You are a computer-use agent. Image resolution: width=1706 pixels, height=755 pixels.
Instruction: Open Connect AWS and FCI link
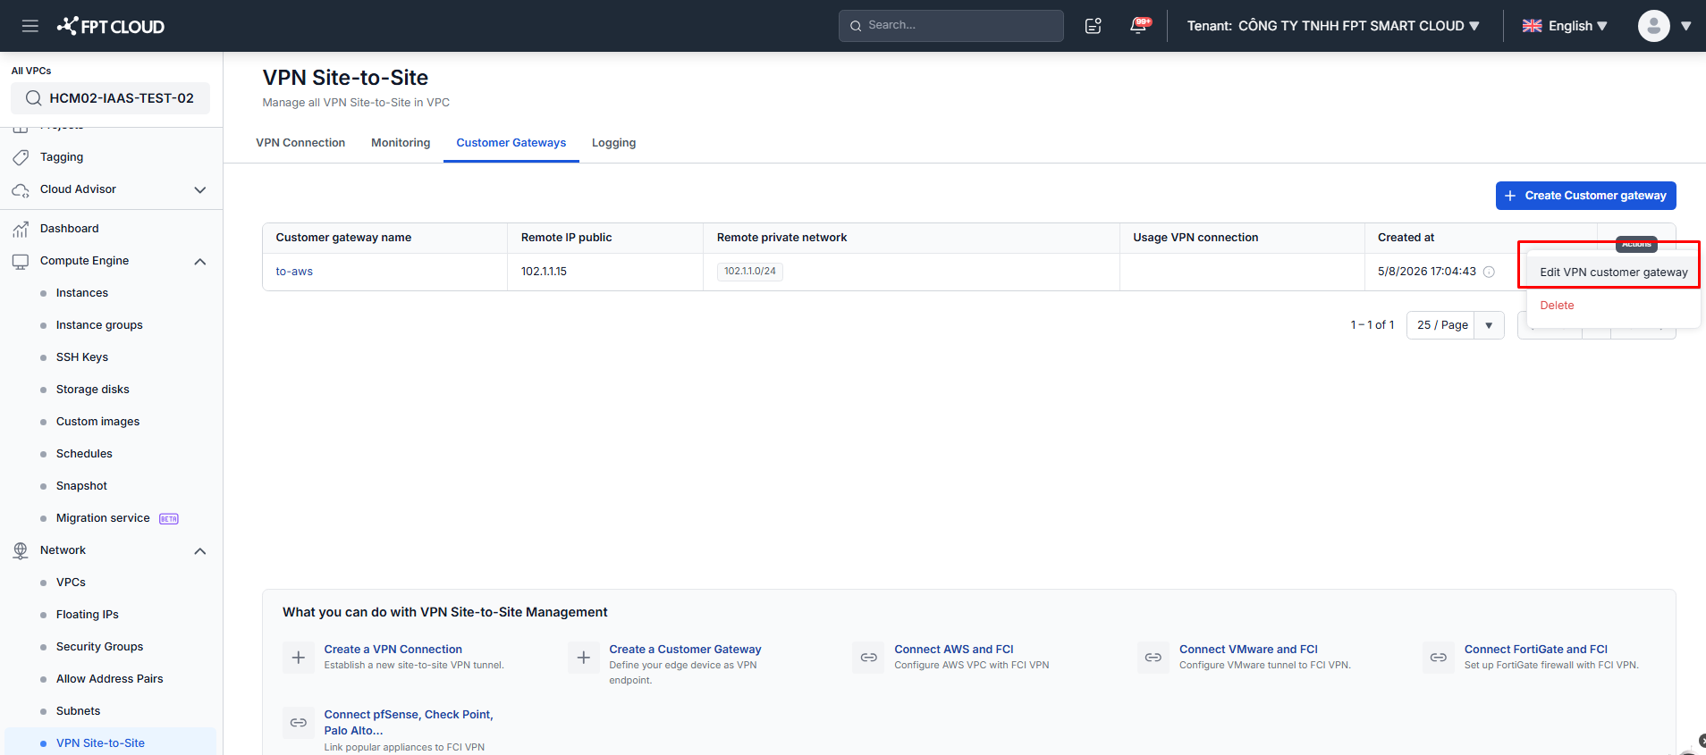click(x=954, y=650)
